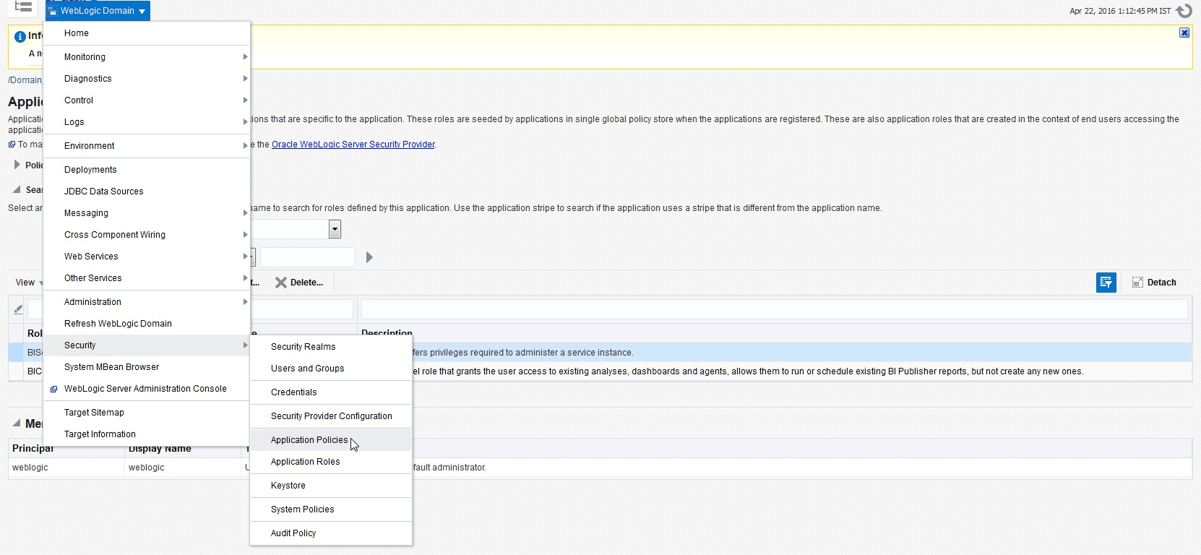Run search with the arrow icon
Screen dimensions: 1201x555
(369, 257)
